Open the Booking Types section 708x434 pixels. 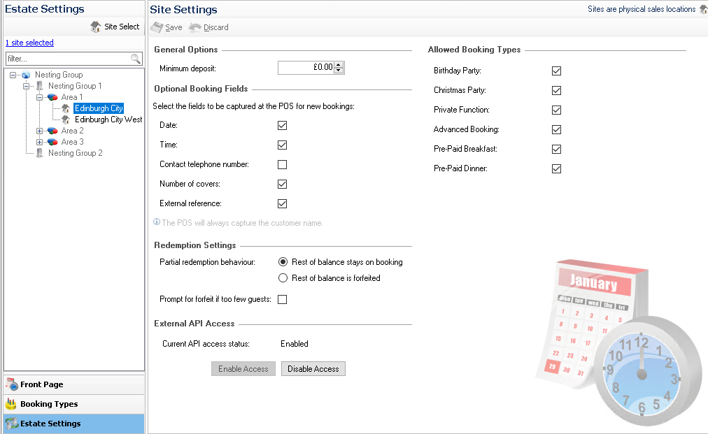pos(49,404)
